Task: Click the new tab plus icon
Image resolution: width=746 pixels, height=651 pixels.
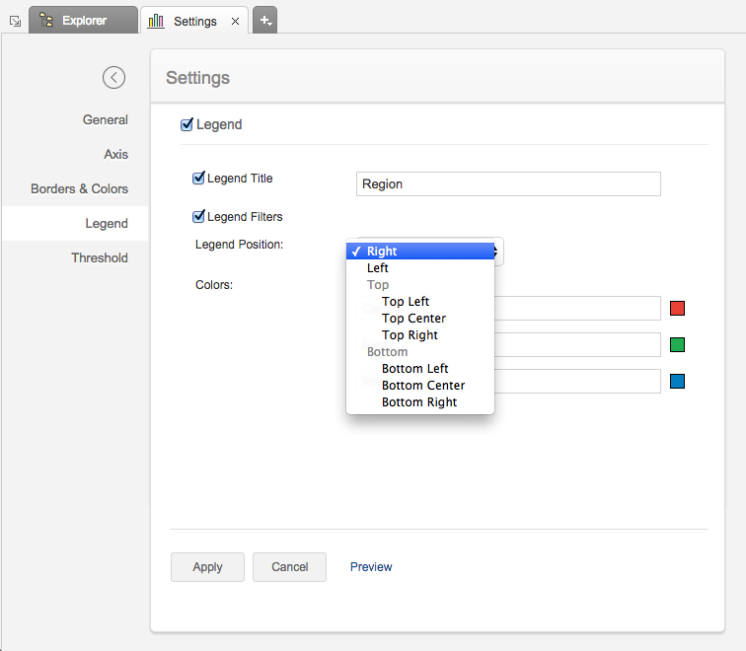Action: (x=264, y=20)
